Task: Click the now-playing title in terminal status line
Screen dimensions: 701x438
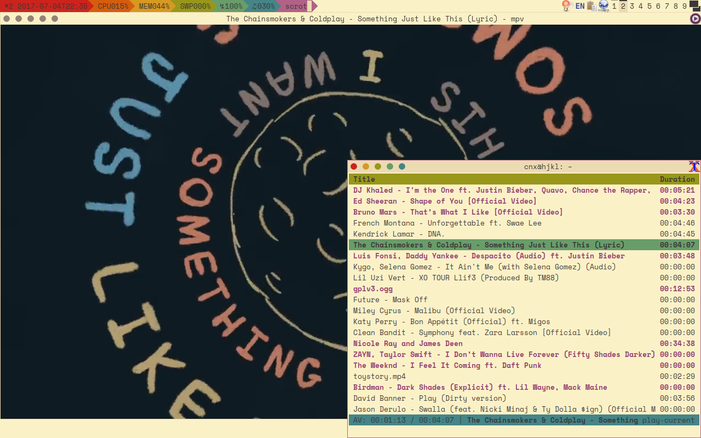Action: (553, 420)
